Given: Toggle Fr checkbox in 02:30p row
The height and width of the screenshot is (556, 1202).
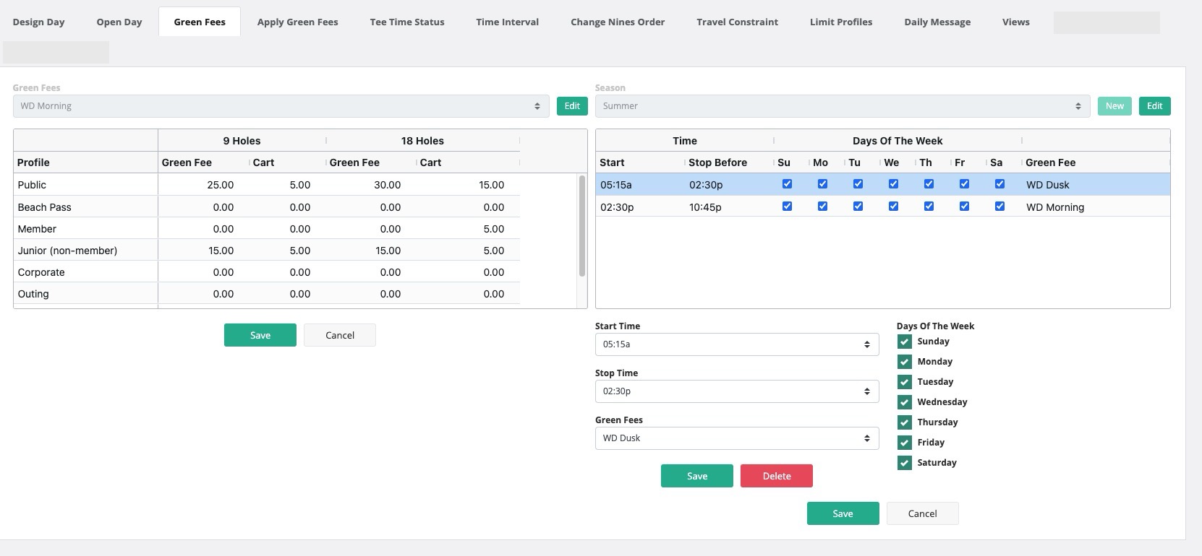Looking at the screenshot, I should (964, 207).
